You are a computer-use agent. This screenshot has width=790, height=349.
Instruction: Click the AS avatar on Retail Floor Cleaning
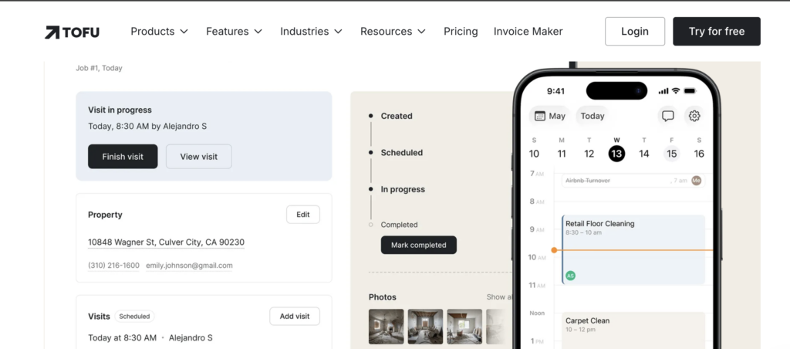570,276
